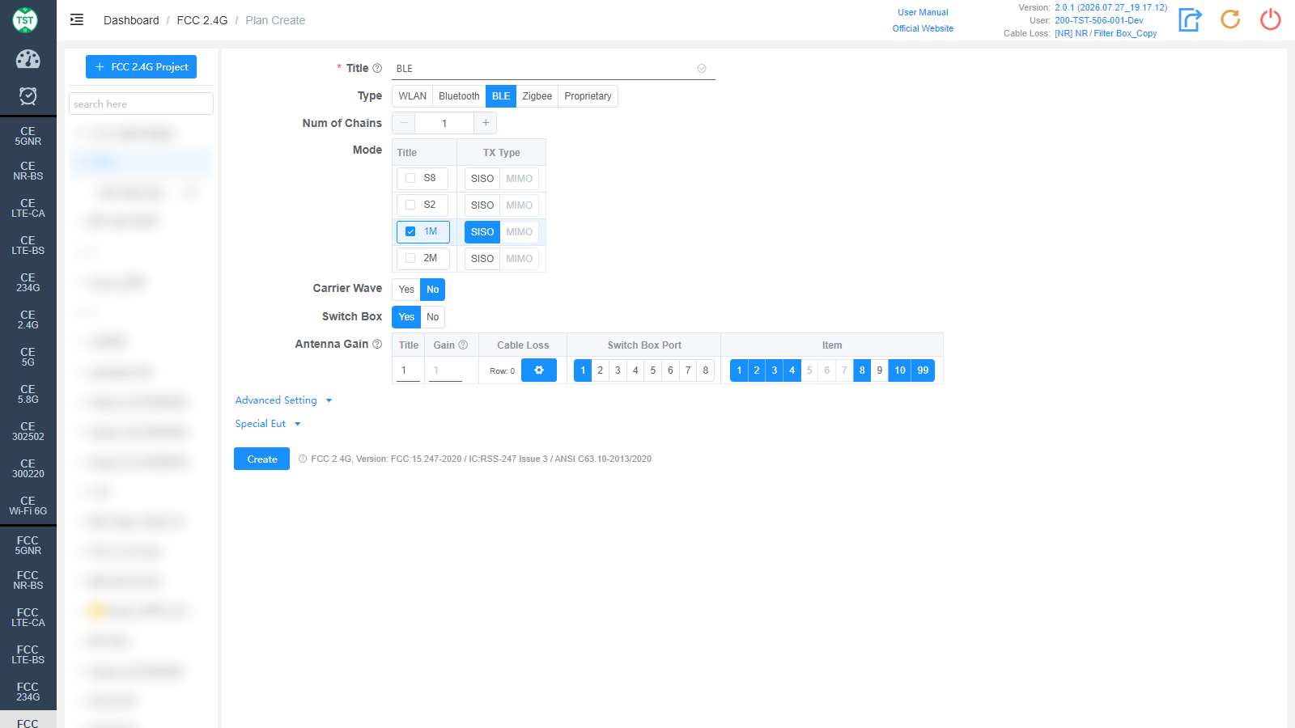The image size is (1295, 728).
Task: Click the red power logout icon
Action: pos(1271,19)
